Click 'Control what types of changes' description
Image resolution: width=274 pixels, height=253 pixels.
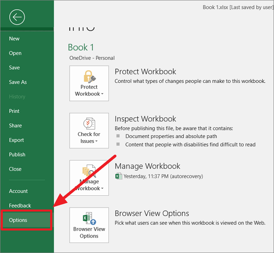(190, 81)
